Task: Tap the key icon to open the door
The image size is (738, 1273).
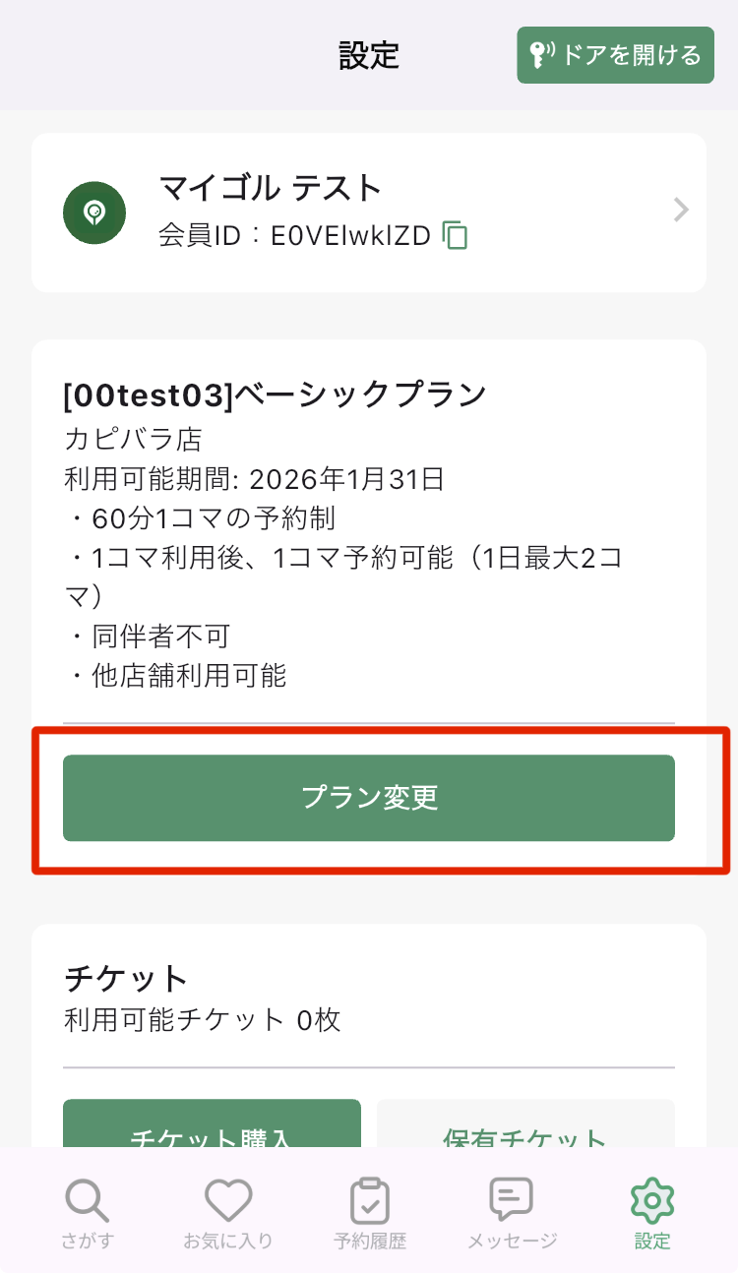Action: point(544,55)
